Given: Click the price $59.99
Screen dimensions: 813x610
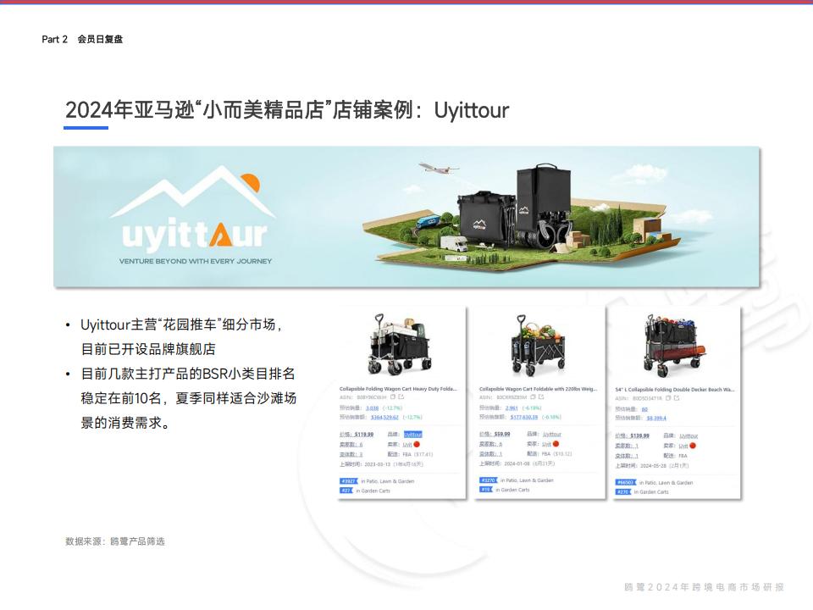Looking at the screenshot, I should tap(502, 434).
